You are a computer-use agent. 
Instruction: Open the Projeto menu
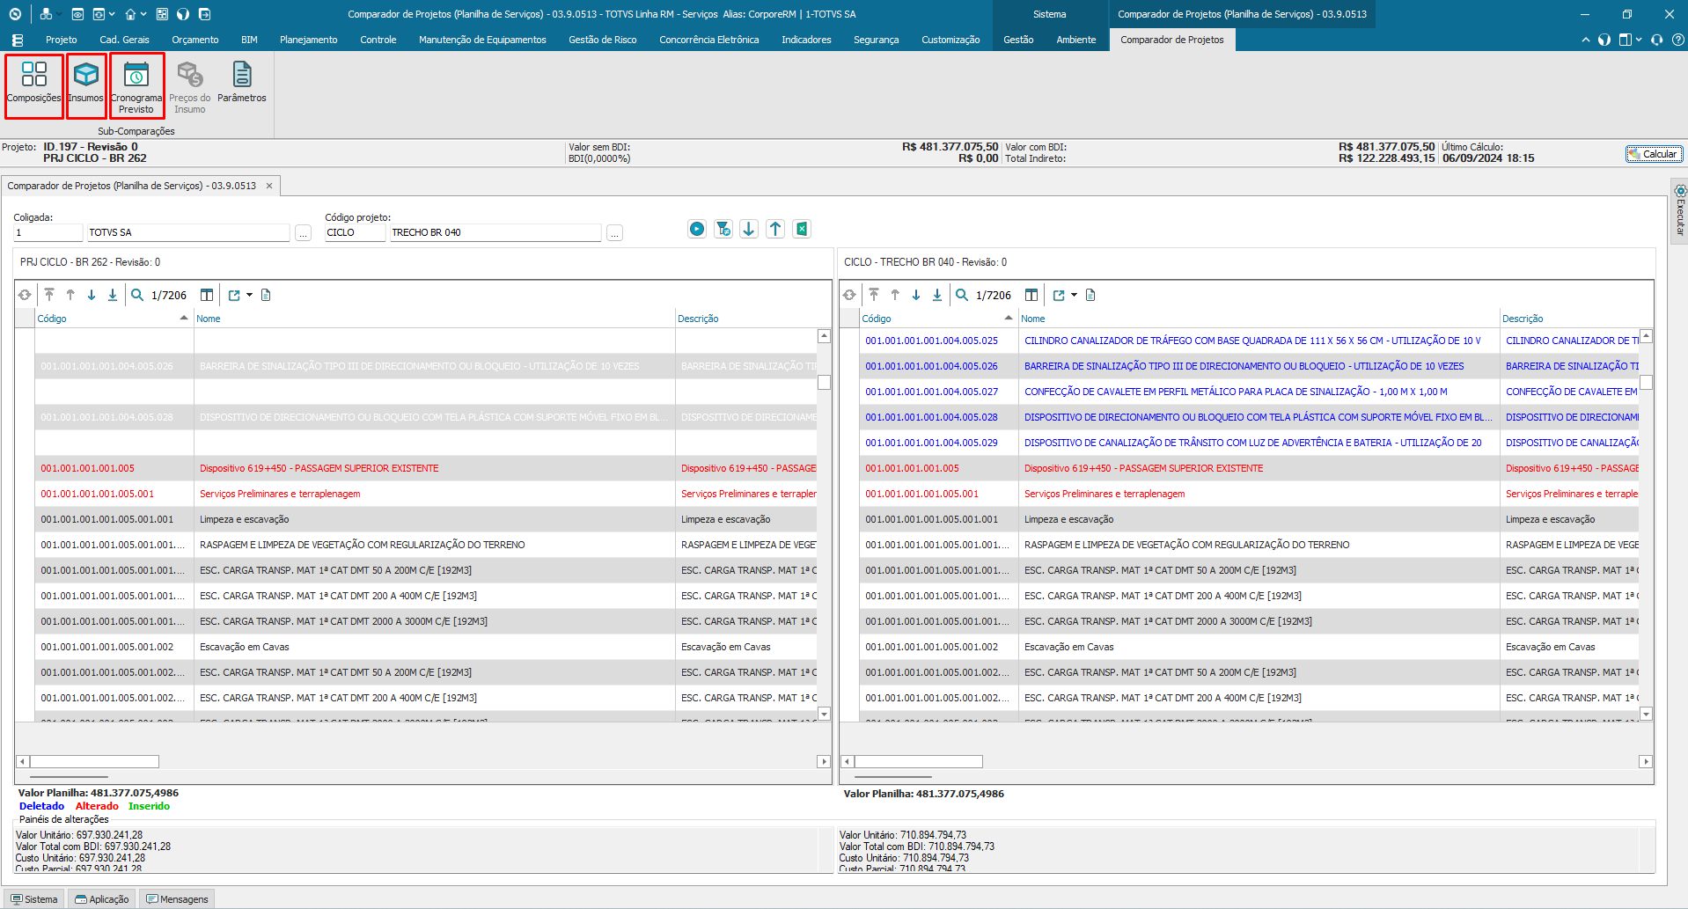point(62,40)
